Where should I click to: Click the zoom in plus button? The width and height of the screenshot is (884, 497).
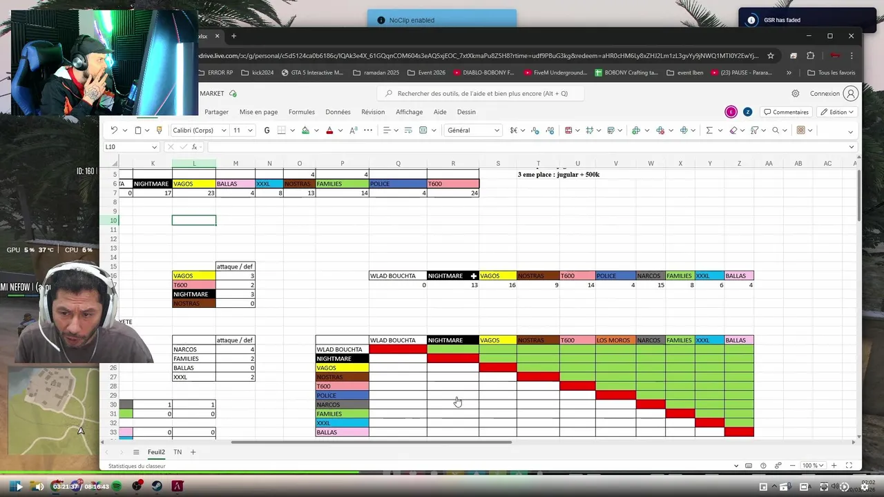click(834, 466)
